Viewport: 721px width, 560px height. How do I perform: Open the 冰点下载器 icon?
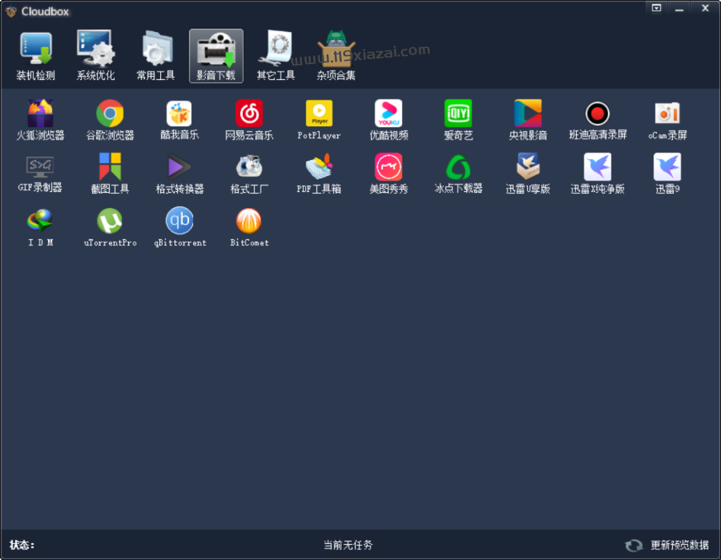(458, 167)
